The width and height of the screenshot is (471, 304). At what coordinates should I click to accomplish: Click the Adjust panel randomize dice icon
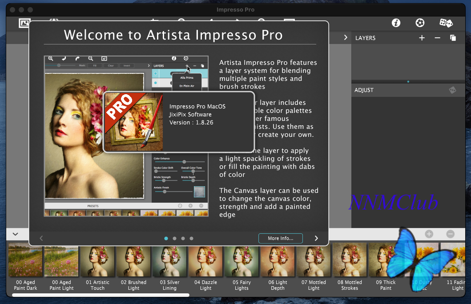(x=452, y=90)
